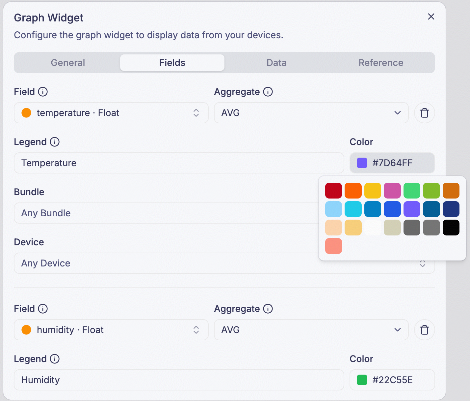The height and width of the screenshot is (401, 470).
Task: Pick the black color swatch
Action: click(x=451, y=228)
